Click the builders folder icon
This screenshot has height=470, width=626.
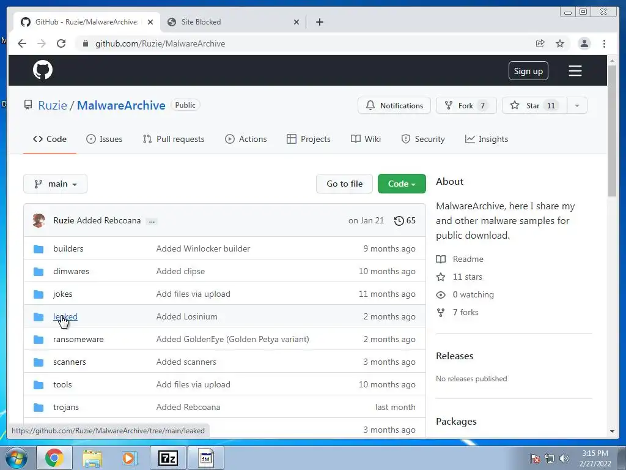click(39, 249)
